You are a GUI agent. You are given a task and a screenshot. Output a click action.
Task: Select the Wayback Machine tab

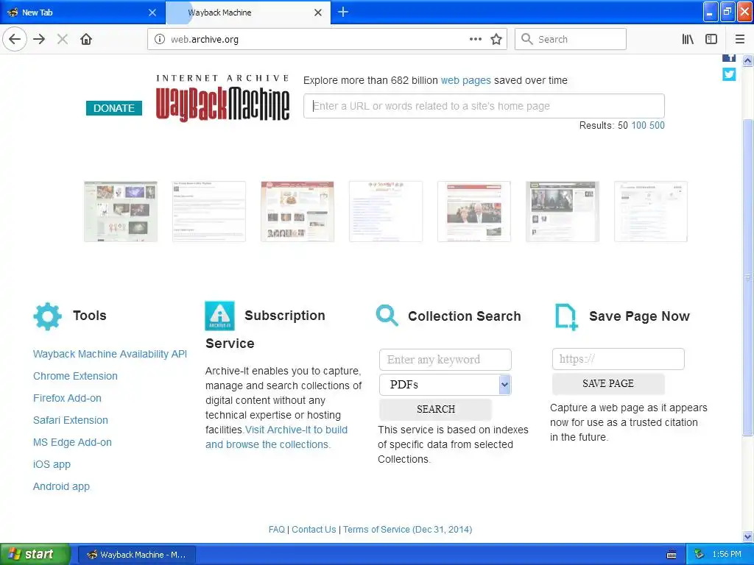(x=248, y=13)
